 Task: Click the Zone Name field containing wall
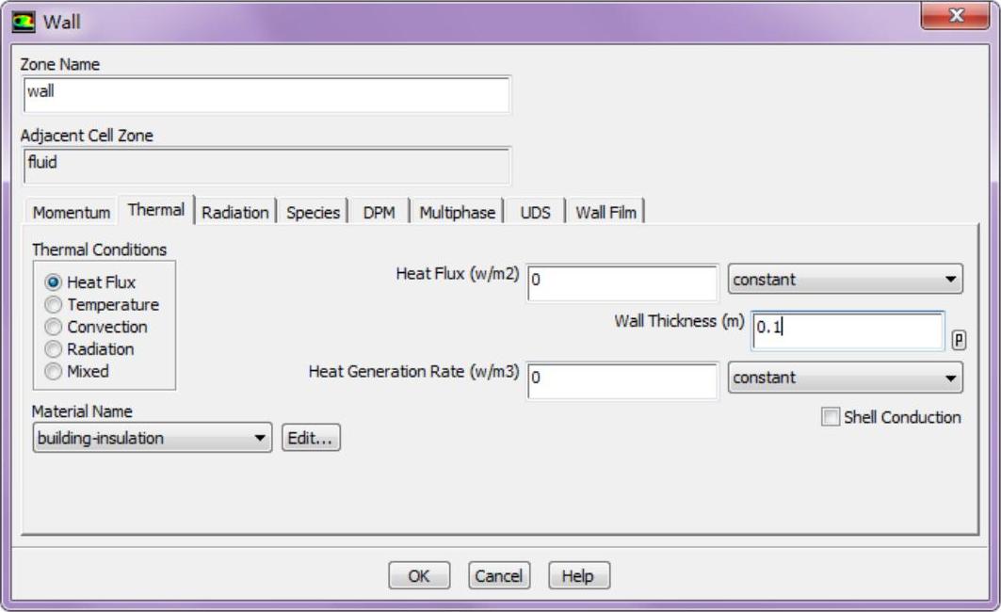coord(266,94)
